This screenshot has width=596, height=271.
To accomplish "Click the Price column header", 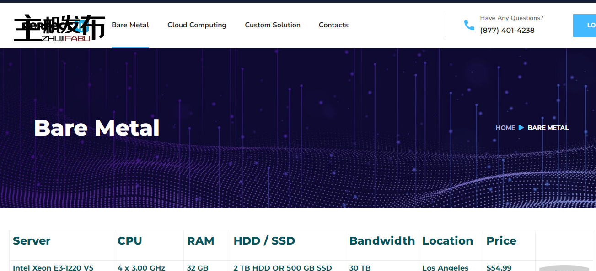I will point(501,241).
